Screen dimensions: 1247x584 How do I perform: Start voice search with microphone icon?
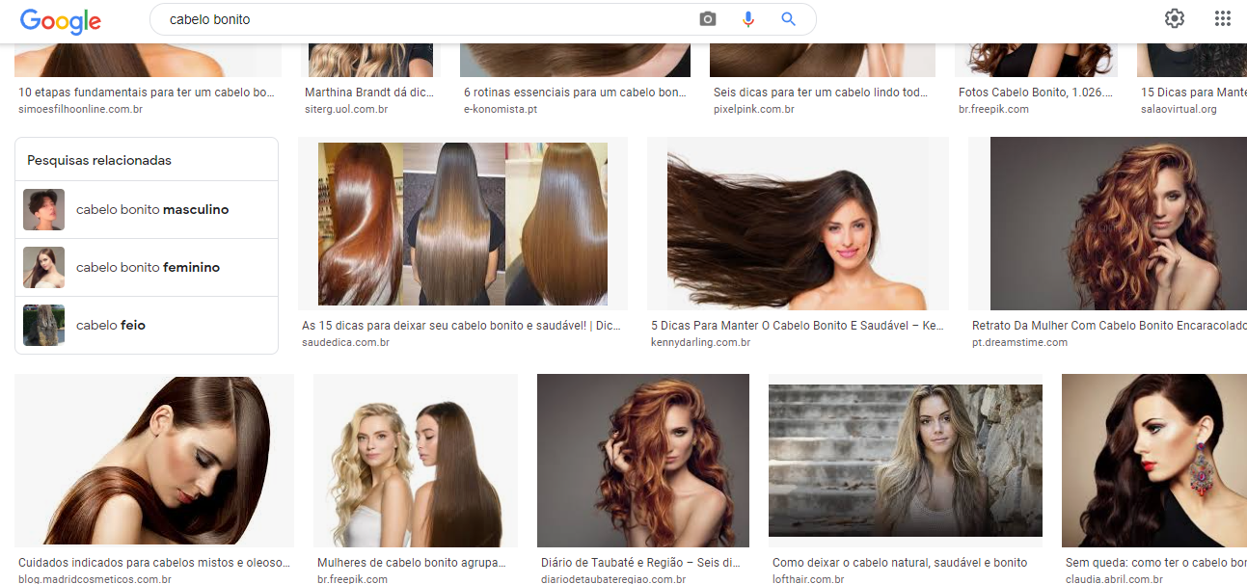tap(747, 19)
